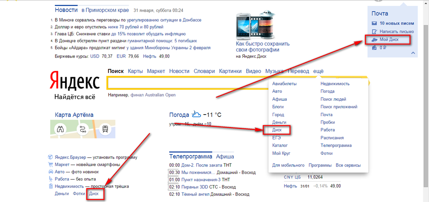Open the Пираньи 3DD TV listing

coord(194,187)
